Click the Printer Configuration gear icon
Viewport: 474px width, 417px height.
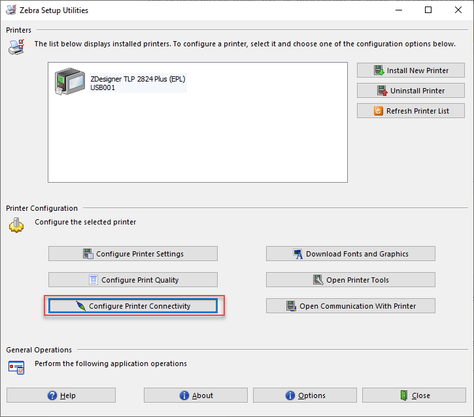point(16,225)
